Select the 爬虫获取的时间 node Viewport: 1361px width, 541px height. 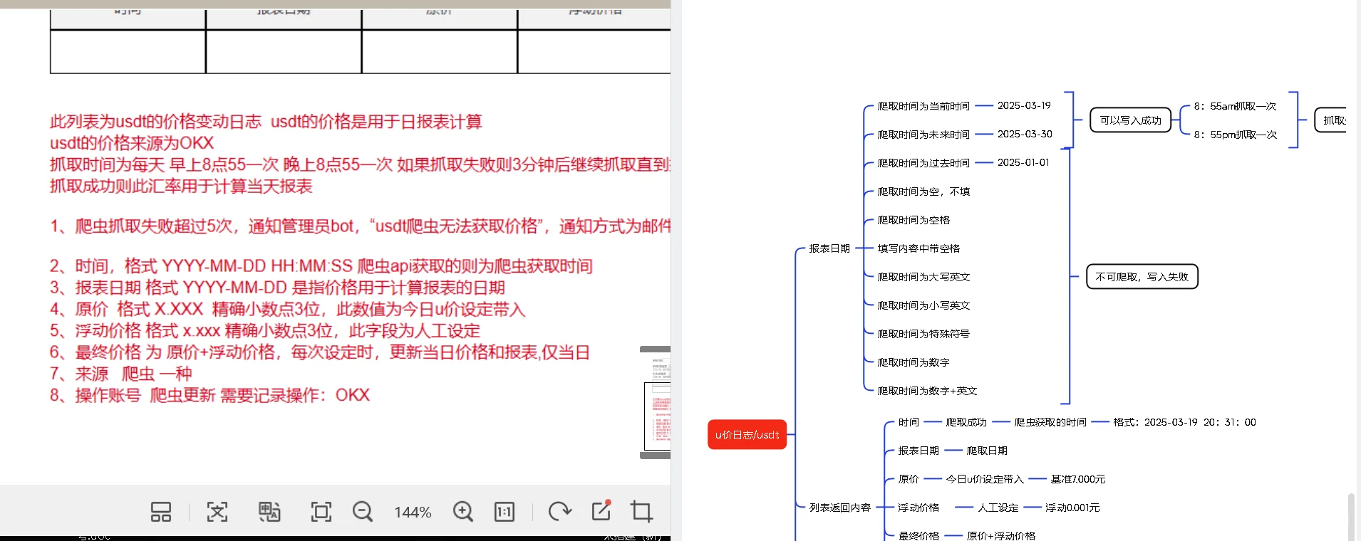click(x=1050, y=422)
